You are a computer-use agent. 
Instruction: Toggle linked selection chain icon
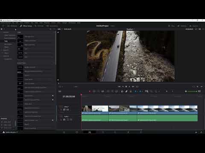coord(126,91)
